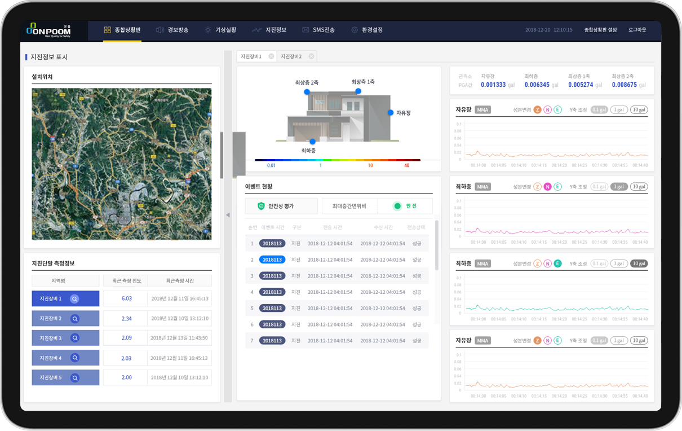Toggle Z component in the top 자유장 chart
Screen dimensions: 682x431
[x=537, y=109]
